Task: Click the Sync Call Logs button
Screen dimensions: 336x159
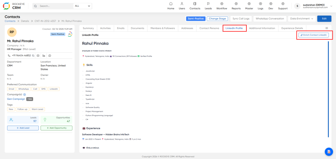Action: (x=241, y=19)
